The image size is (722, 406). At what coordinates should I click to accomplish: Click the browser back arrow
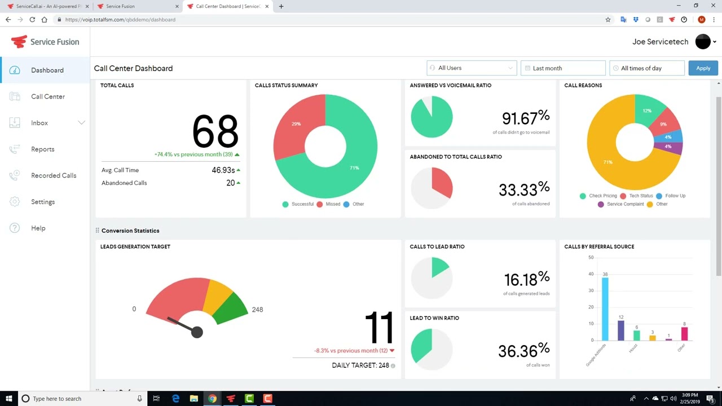[8, 20]
